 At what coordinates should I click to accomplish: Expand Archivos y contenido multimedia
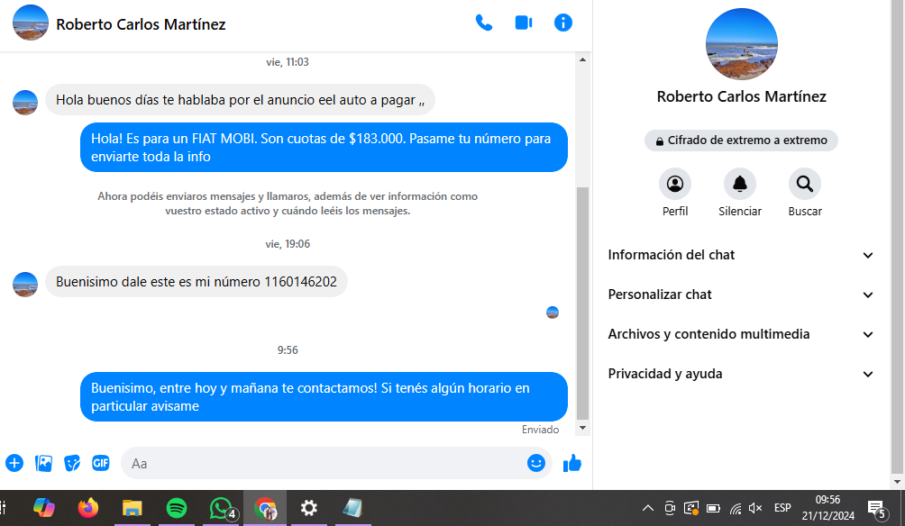click(741, 334)
